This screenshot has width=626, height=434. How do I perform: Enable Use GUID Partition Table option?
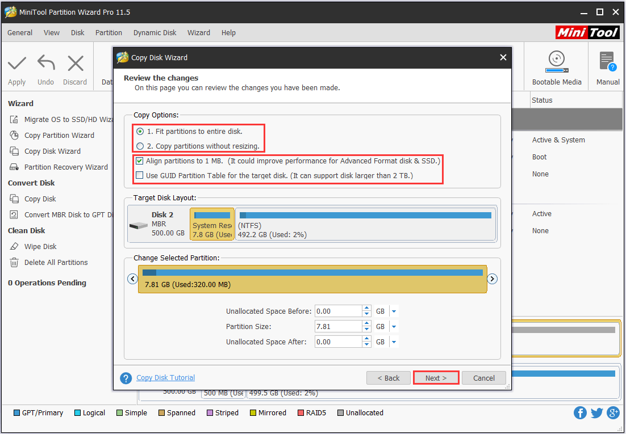click(x=139, y=175)
